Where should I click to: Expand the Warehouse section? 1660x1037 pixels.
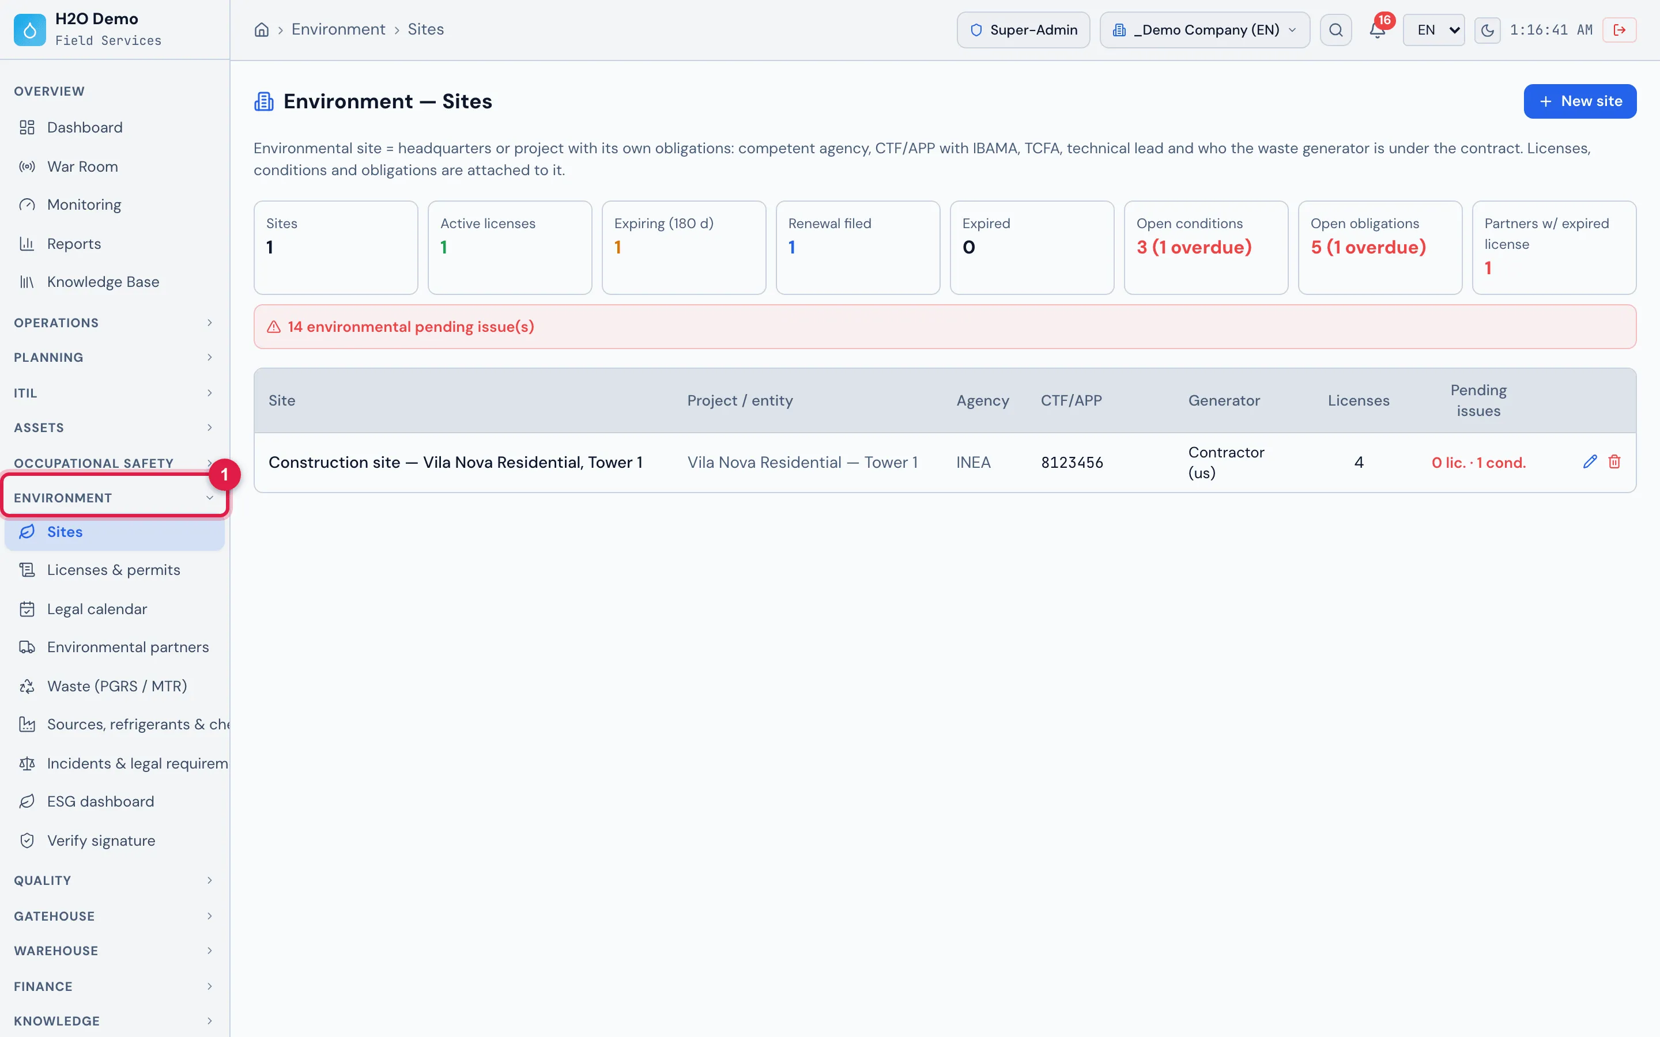115,951
